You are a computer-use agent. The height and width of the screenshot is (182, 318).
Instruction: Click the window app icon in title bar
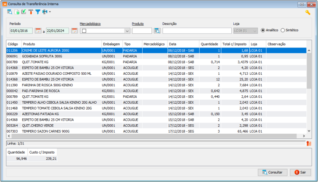pos(4,4)
